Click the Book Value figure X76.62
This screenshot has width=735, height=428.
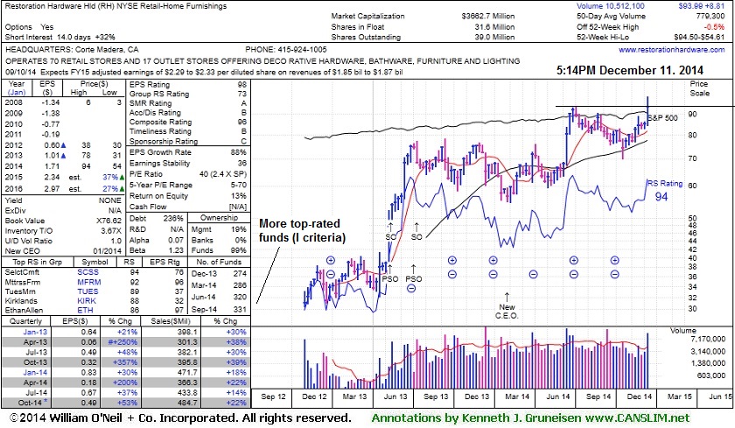(108, 221)
